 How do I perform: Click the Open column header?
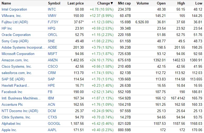pos(161,3)
